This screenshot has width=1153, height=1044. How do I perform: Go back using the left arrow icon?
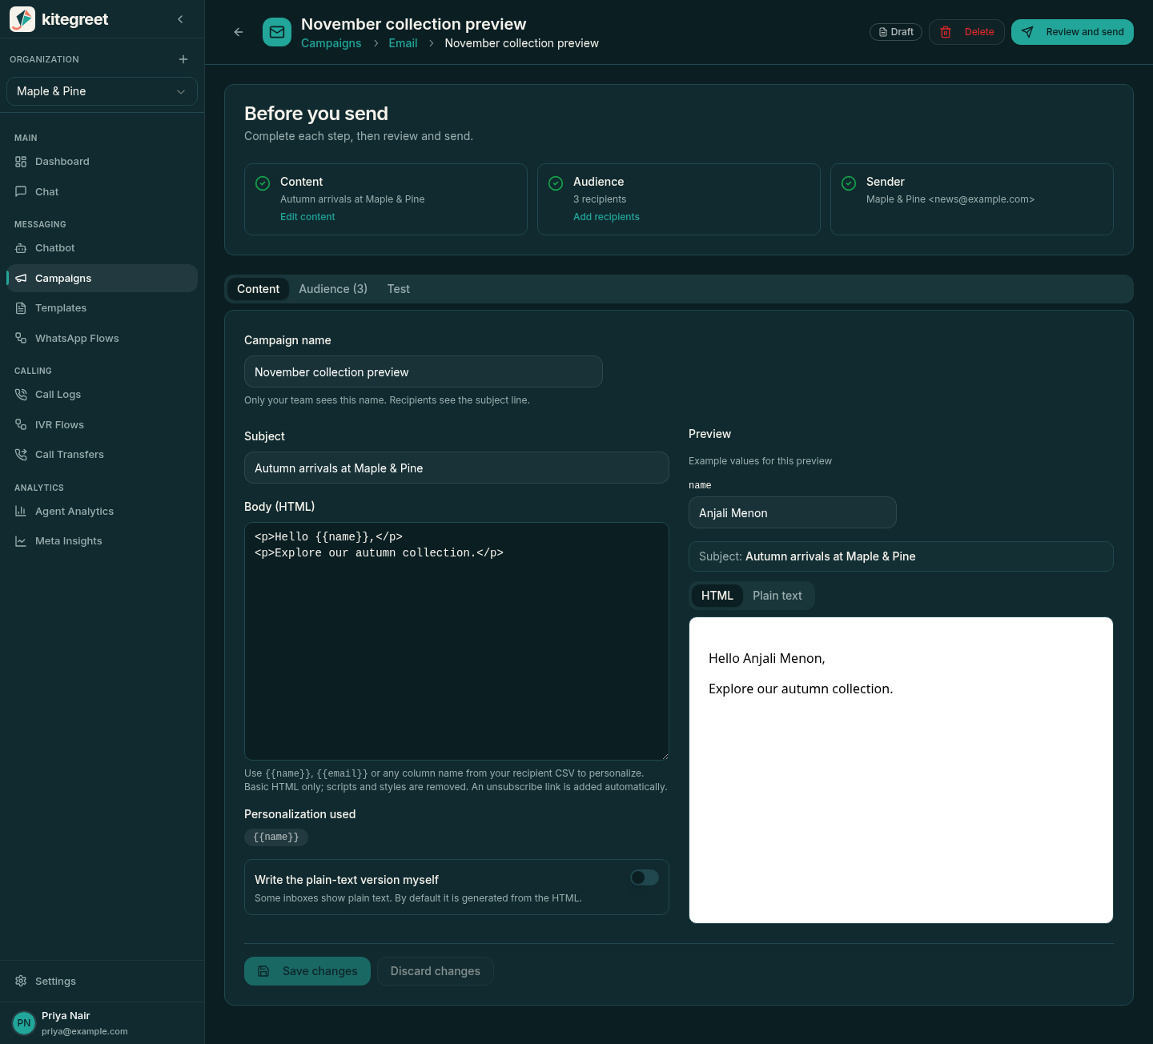(239, 32)
